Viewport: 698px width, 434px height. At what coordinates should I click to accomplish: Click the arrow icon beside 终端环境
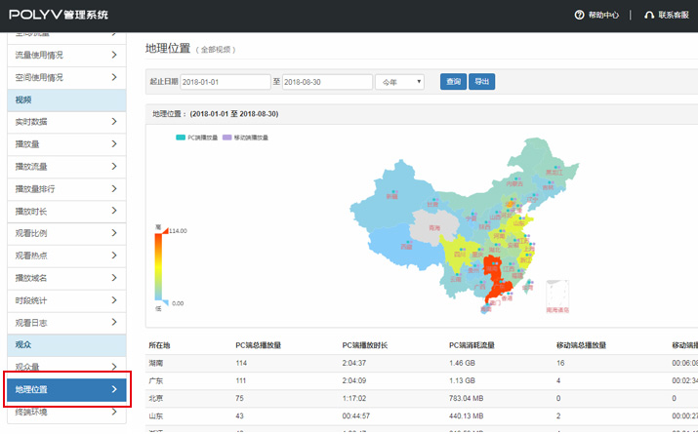point(114,413)
